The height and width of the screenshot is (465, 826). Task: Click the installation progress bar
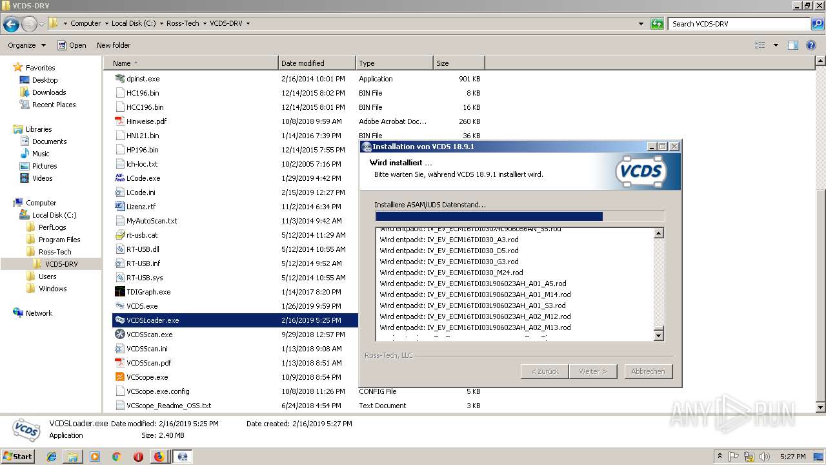pyautogui.click(x=519, y=216)
